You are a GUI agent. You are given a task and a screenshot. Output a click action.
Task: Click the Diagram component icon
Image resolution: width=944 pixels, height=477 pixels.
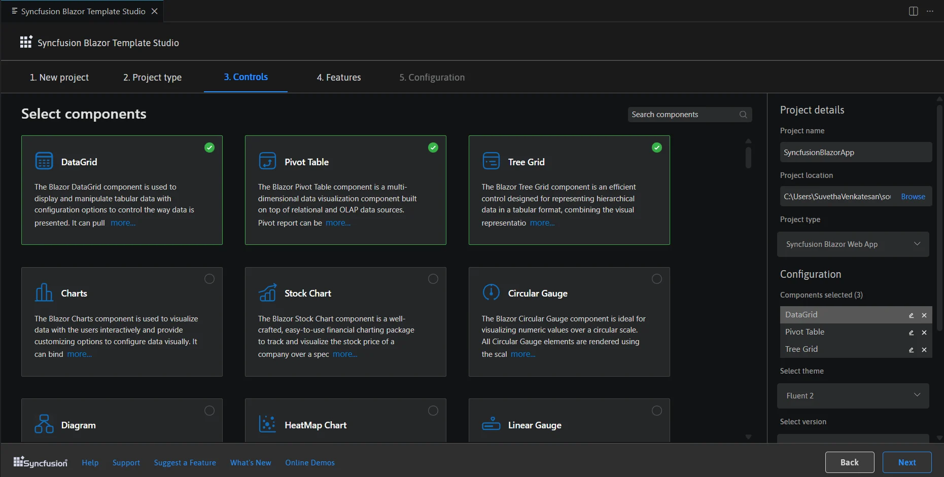(44, 424)
